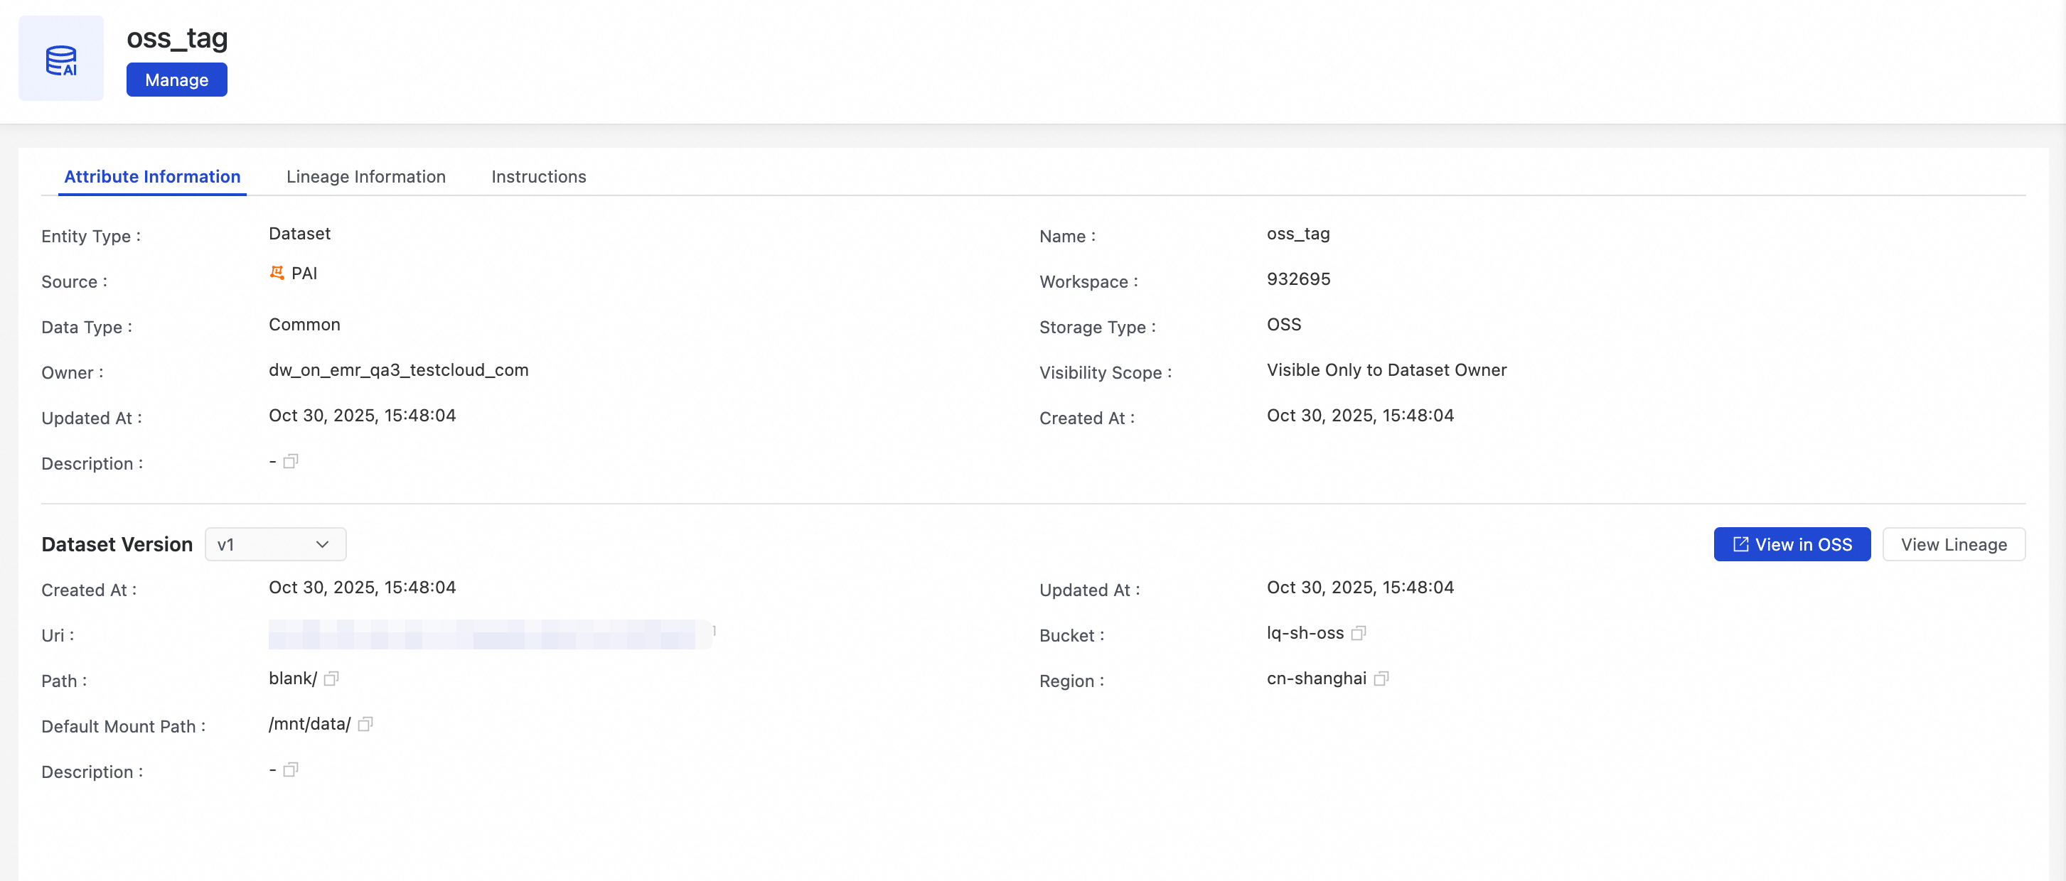This screenshot has height=881, width=2066.
Task: Click the workspace ID 932695
Action: coord(1297,279)
